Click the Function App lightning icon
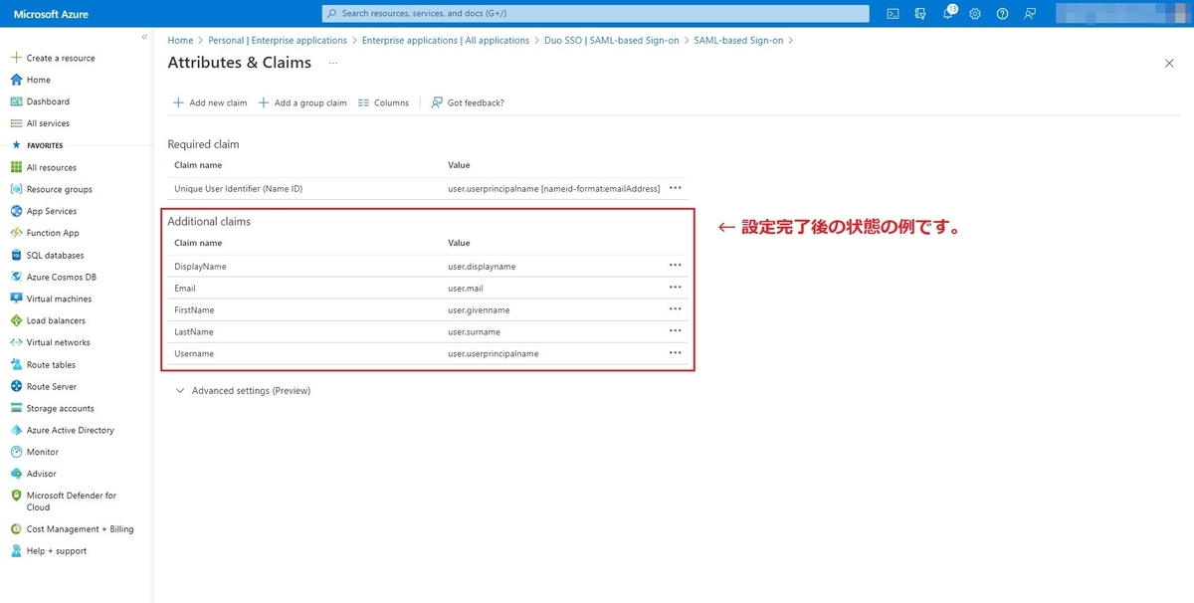 click(x=16, y=233)
